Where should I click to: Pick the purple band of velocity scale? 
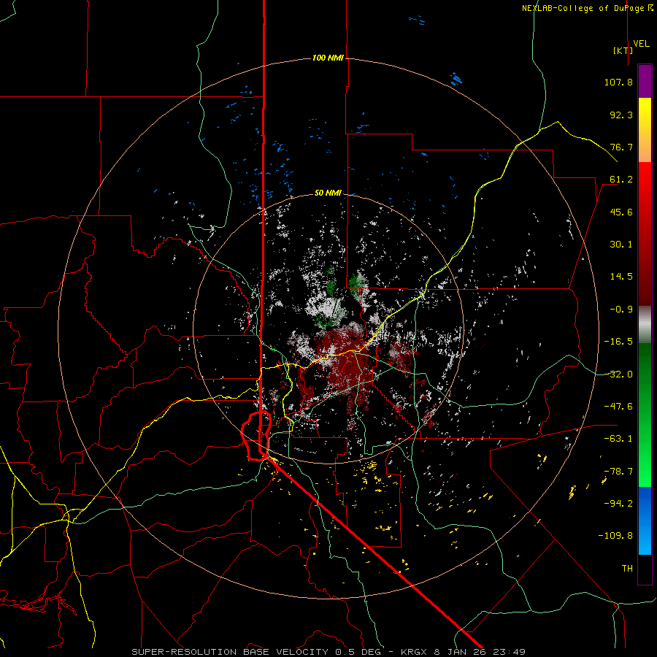pos(645,81)
